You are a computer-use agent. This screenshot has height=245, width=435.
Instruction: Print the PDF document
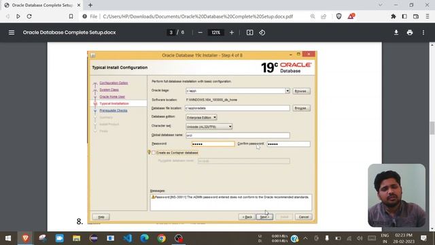pos(410,33)
